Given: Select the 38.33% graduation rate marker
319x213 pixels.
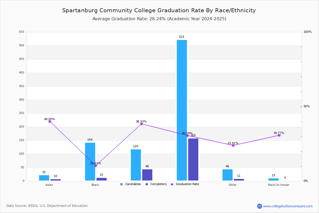Looking at the screenshot, I should 141,124.
